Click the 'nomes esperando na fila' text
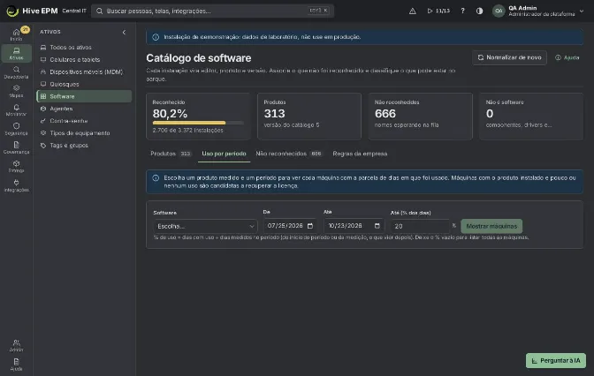Viewport: 594px width, 376px height. point(407,124)
